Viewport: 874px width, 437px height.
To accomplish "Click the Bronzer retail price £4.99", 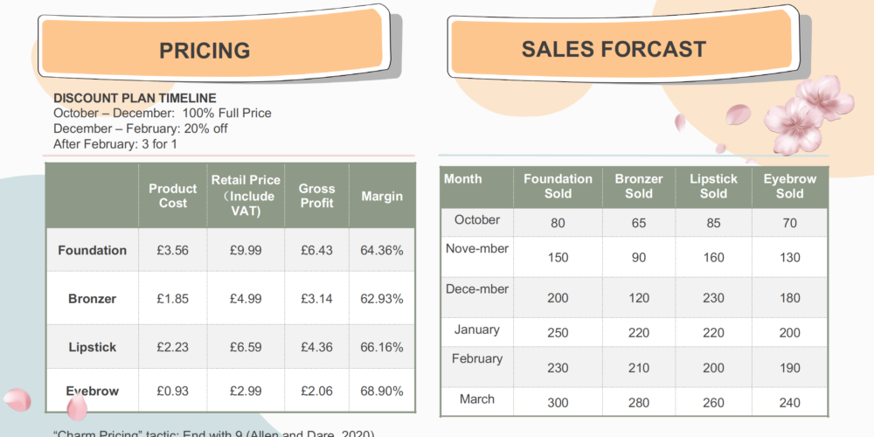I will [x=246, y=299].
